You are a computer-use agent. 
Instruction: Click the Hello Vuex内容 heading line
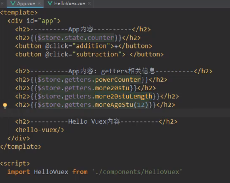coord(96,121)
